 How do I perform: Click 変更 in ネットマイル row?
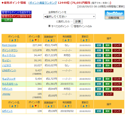(99, 55)
